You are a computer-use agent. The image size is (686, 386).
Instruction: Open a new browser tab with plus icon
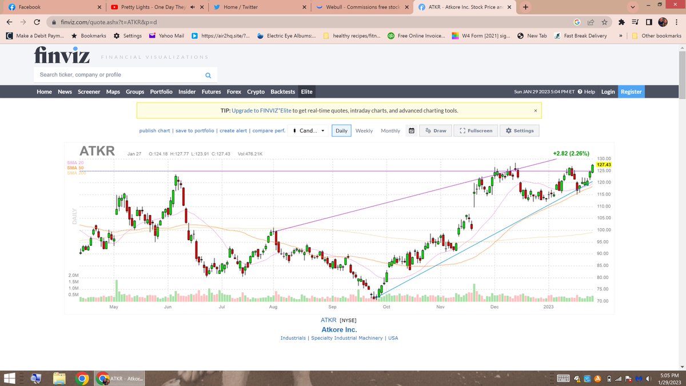click(525, 7)
